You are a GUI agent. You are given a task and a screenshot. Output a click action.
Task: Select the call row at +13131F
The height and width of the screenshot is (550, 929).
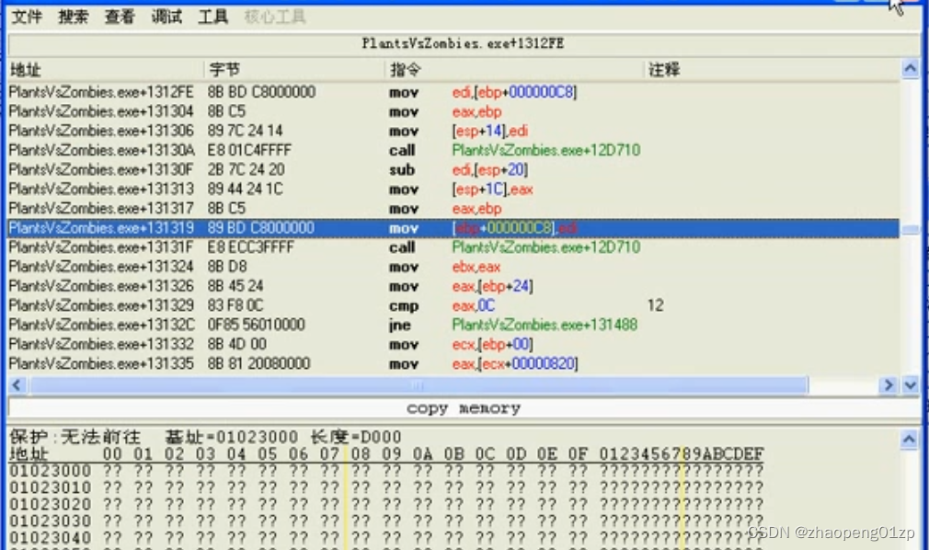tap(453, 247)
